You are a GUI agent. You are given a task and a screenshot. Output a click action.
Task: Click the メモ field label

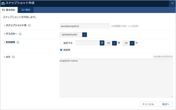[8, 57]
